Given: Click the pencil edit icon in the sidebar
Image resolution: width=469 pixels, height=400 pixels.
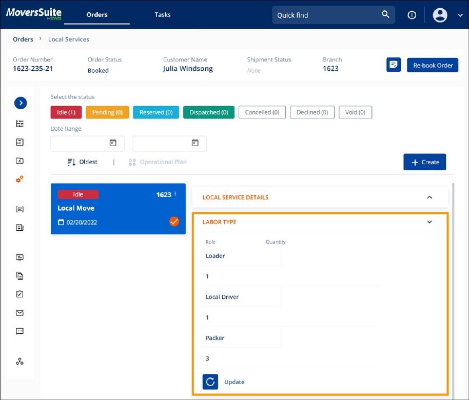Looking at the screenshot, I should pos(19,294).
